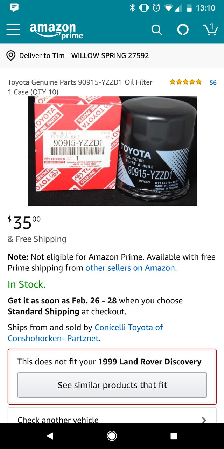
Task: Open Conicelli Toyota of Conshohocken seller link
Action: point(85,333)
